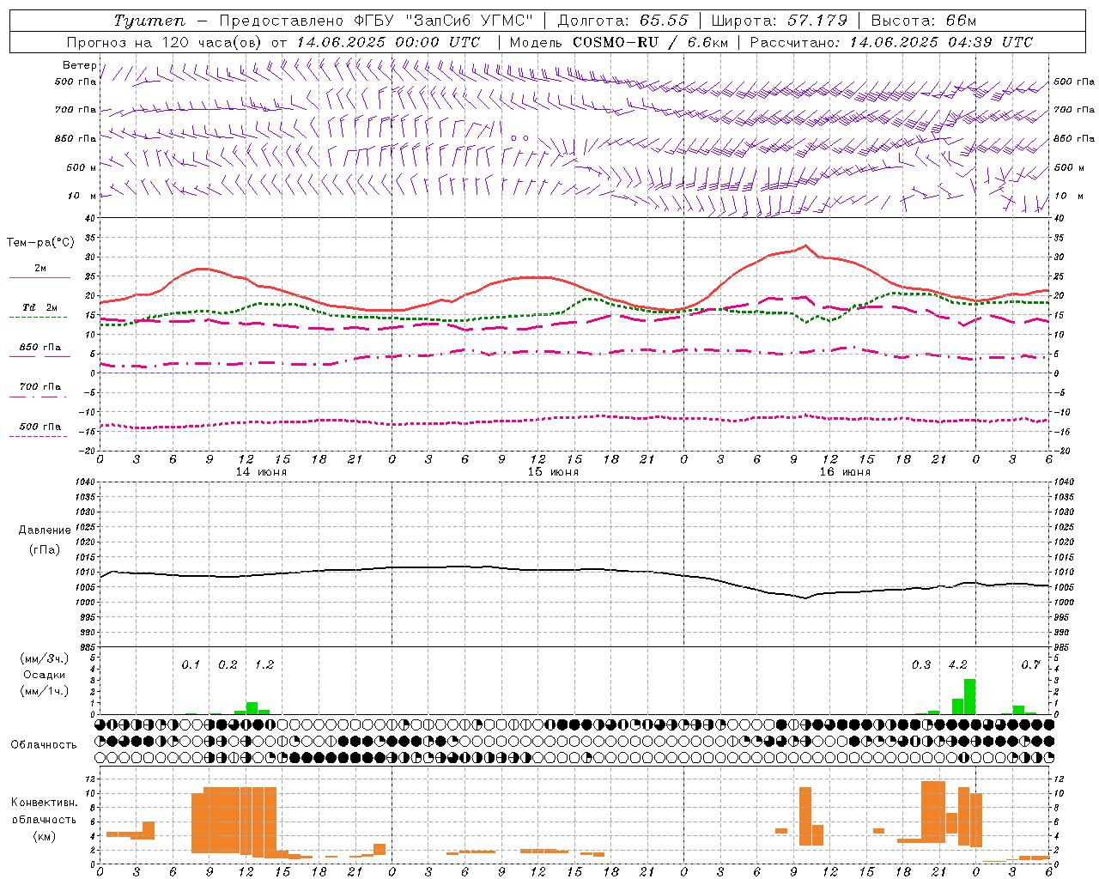
Task: Click the tallest green precipitation bar below "4.2"
Action: point(969,697)
